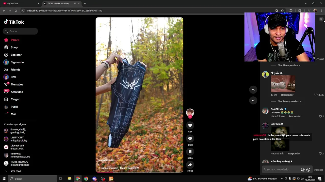Screen dimensions: 325x182
Task: Click the taskbar Buscar search box
Action: tap(32, 179)
